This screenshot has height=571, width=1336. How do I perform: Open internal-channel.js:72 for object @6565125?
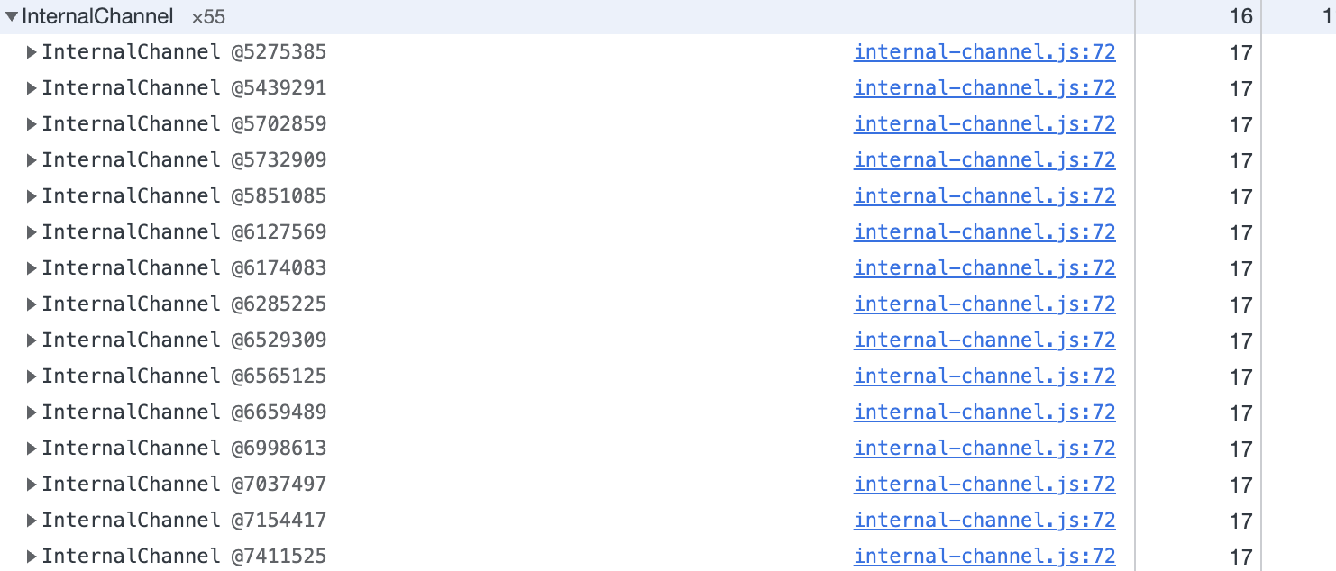pos(984,376)
